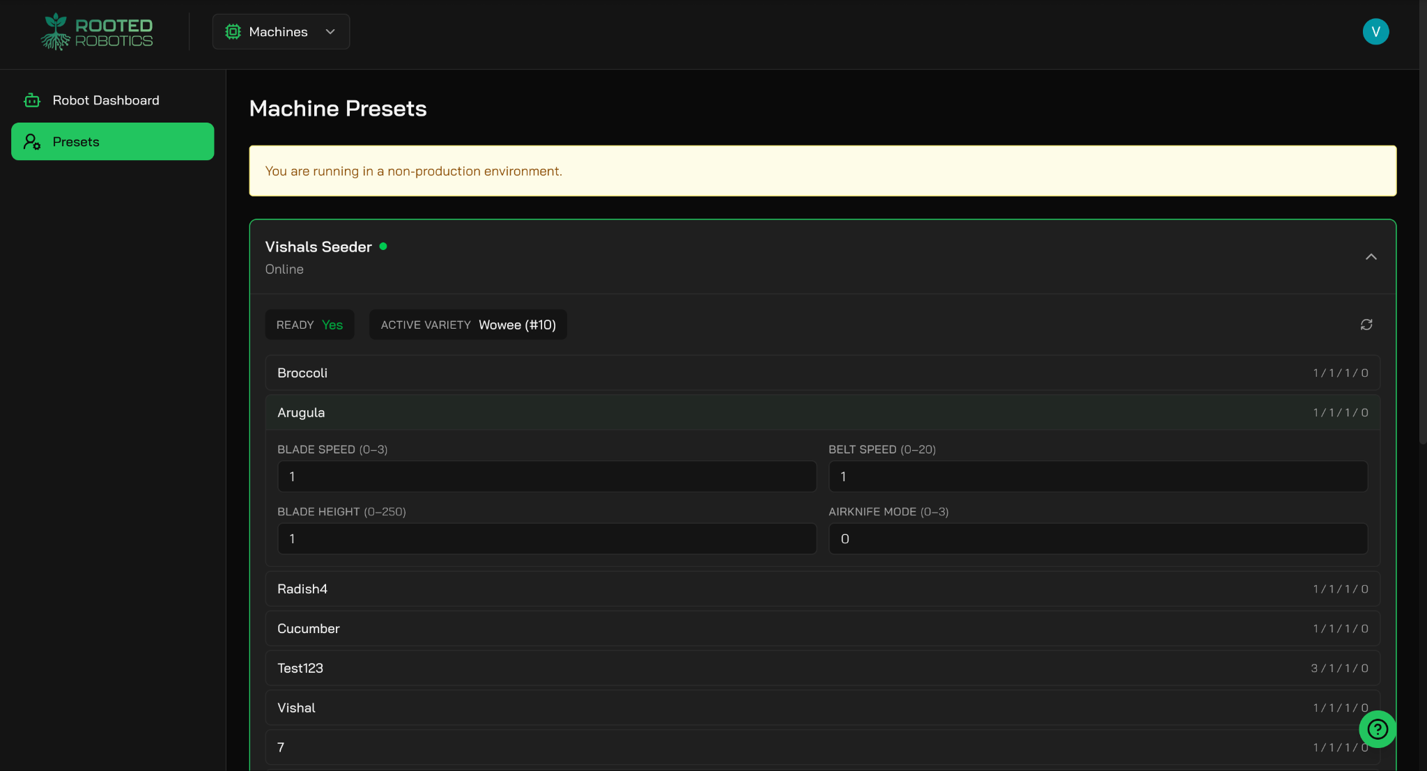The width and height of the screenshot is (1427, 771).
Task: Click the Machines chip icon
Action: pos(233,31)
